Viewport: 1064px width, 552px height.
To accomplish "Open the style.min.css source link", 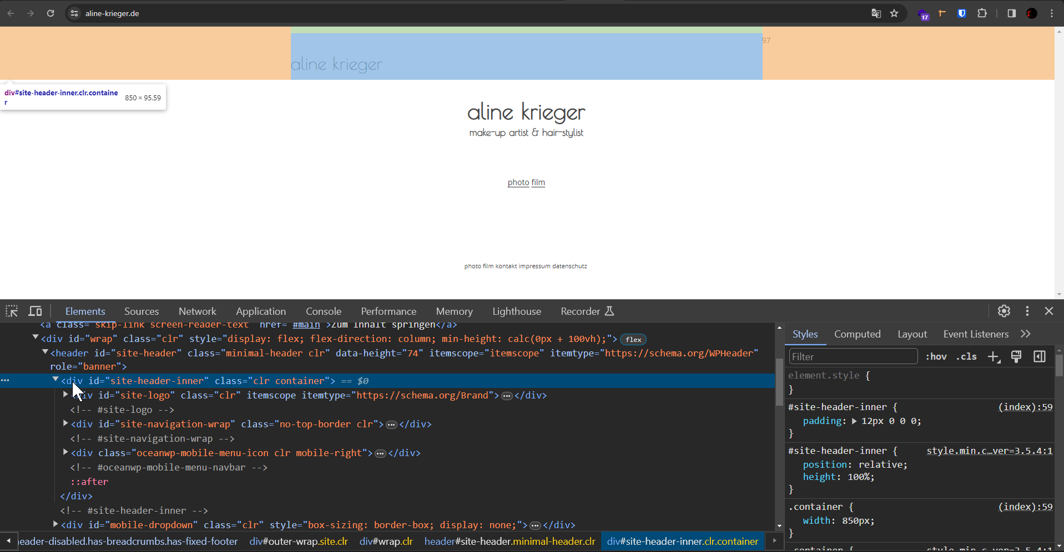I will pyautogui.click(x=989, y=451).
